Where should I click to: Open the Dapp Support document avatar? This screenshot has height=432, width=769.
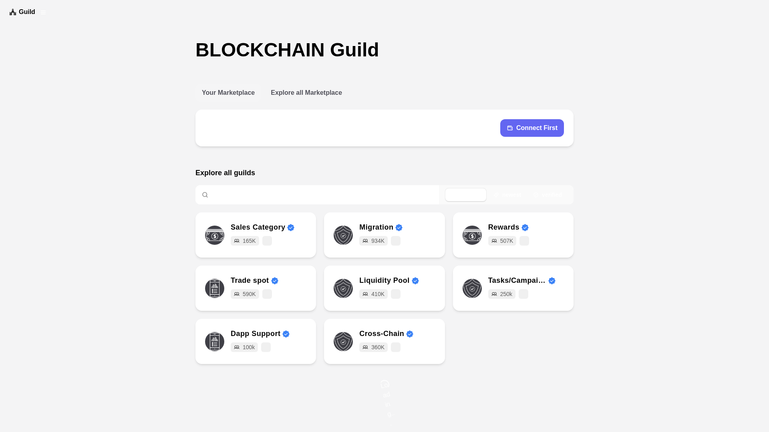[x=214, y=342]
